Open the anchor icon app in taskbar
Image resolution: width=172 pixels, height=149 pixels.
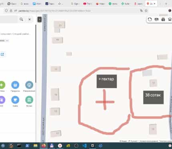coord(100,146)
